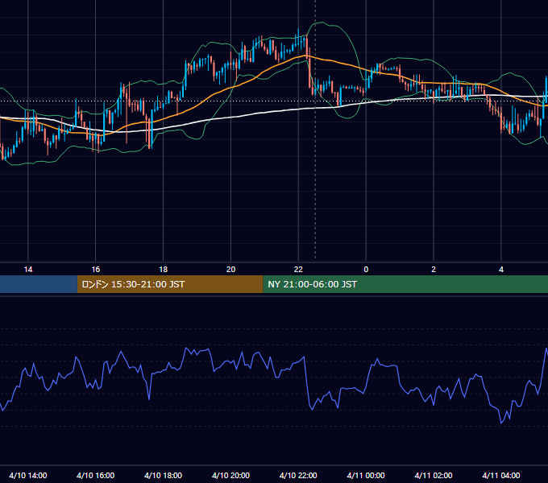Click the 4/11 04:00 date label
The image size is (548, 483).
501,475
